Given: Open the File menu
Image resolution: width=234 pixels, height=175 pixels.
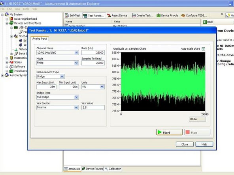Looking at the screenshot, I should coord(2,9).
